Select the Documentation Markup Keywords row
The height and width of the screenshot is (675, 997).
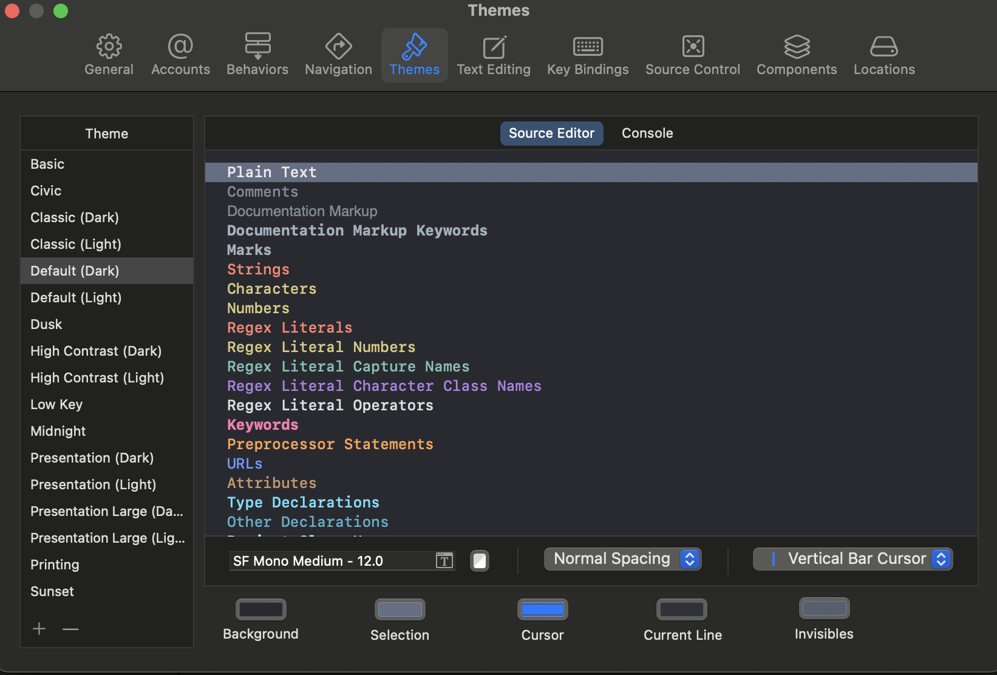click(591, 231)
